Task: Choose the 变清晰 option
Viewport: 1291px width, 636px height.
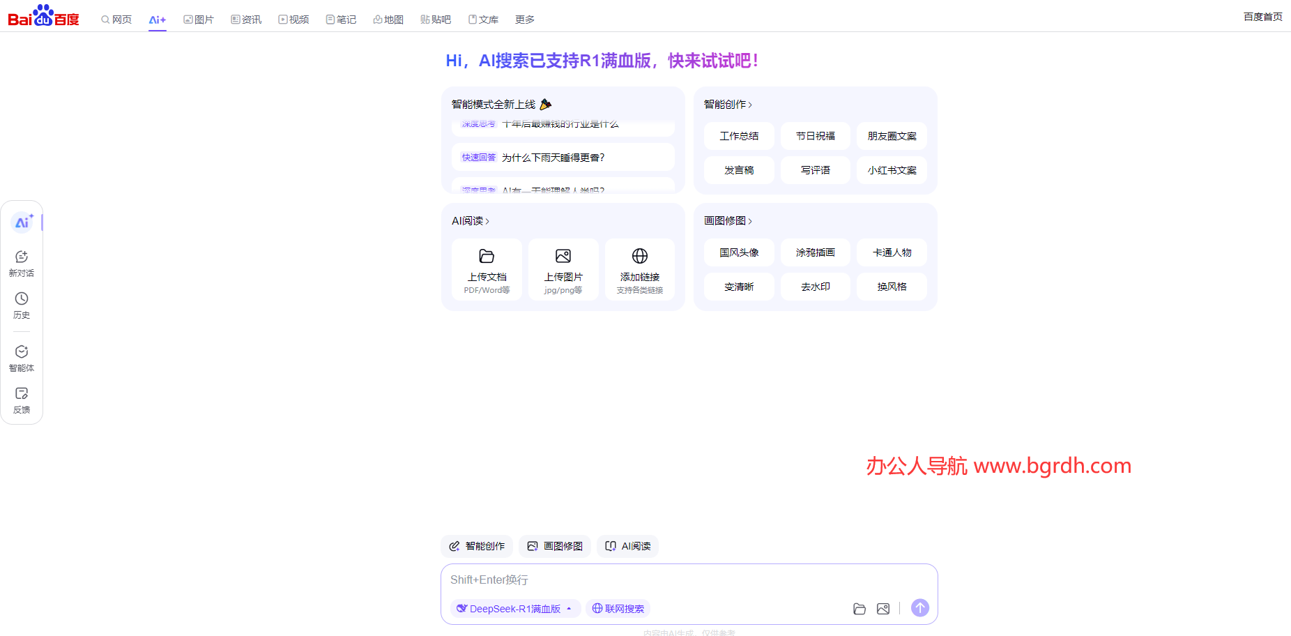Action: pos(739,287)
